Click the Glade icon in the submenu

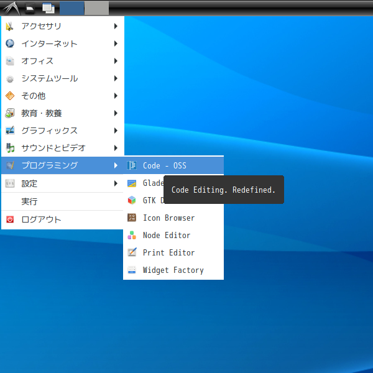tap(131, 183)
